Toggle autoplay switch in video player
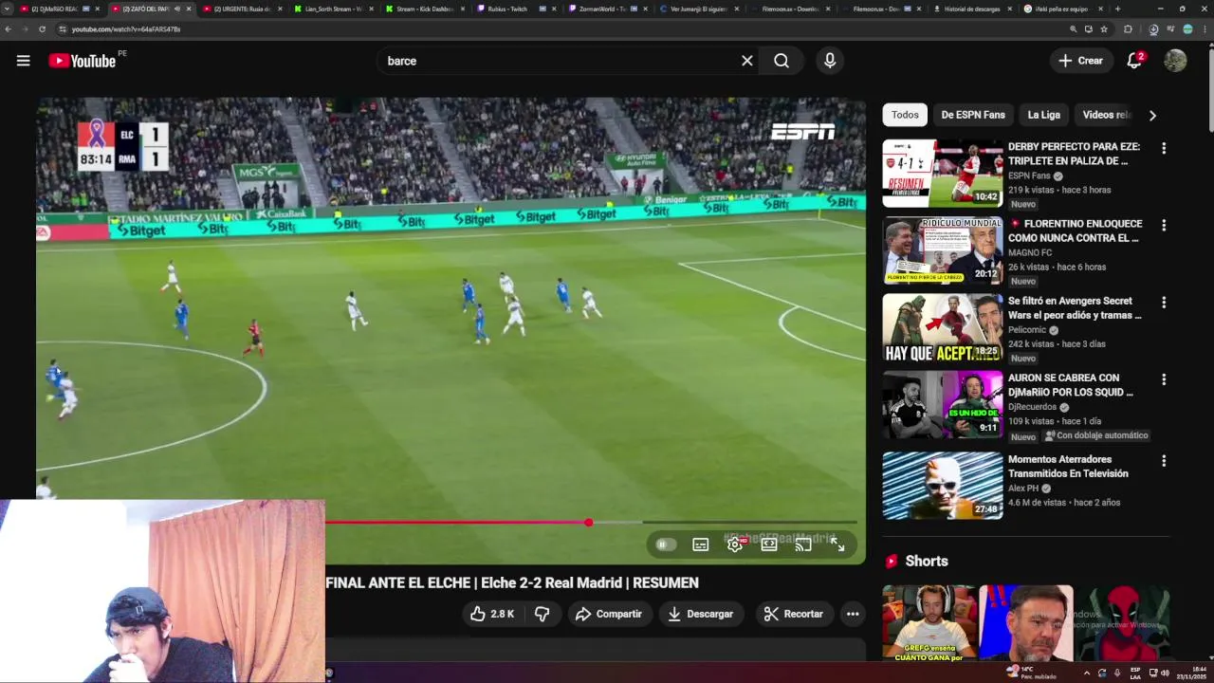The image size is (1214, 683). 665,545
